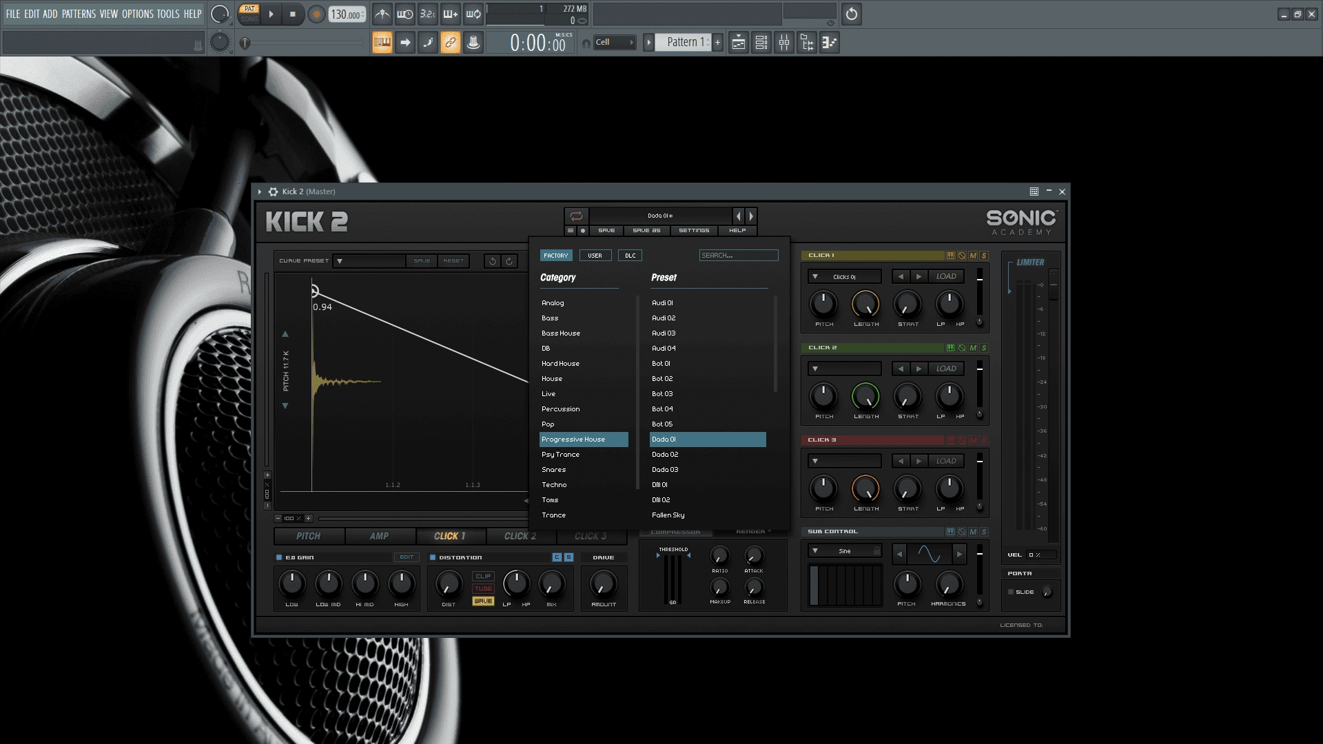Open the curve preset dropdown
Screen dimensions: 1323x744
[369, 261]
